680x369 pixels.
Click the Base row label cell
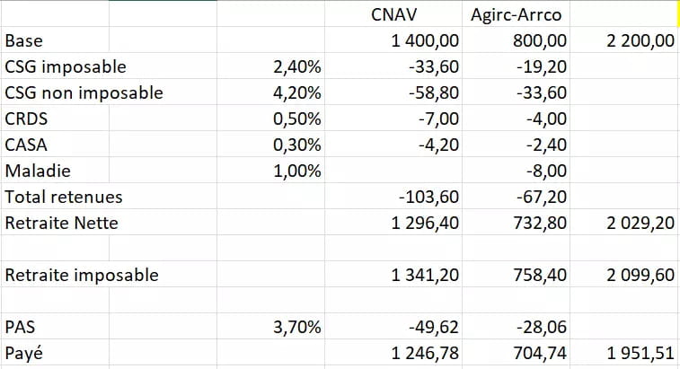coord(24,40)
